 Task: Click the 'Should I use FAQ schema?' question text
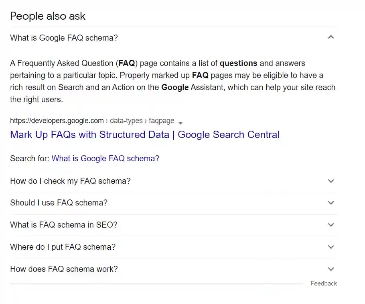click(59, 203)
